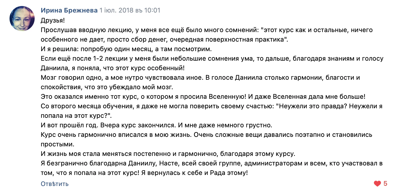Screen dimensions: 396x194
Task: Open the comment timestamp 1 июл. 2018 въ 10:01
Action: (130, 10)
